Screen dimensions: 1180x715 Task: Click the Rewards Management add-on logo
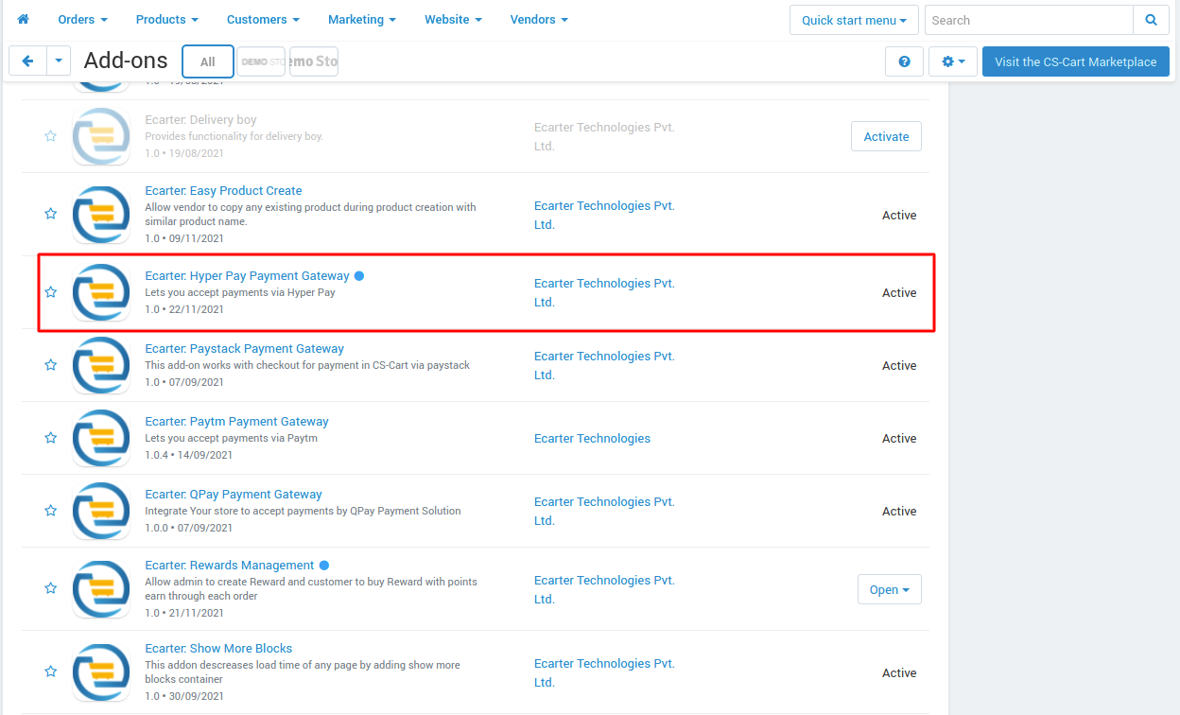tap(101, 588)
